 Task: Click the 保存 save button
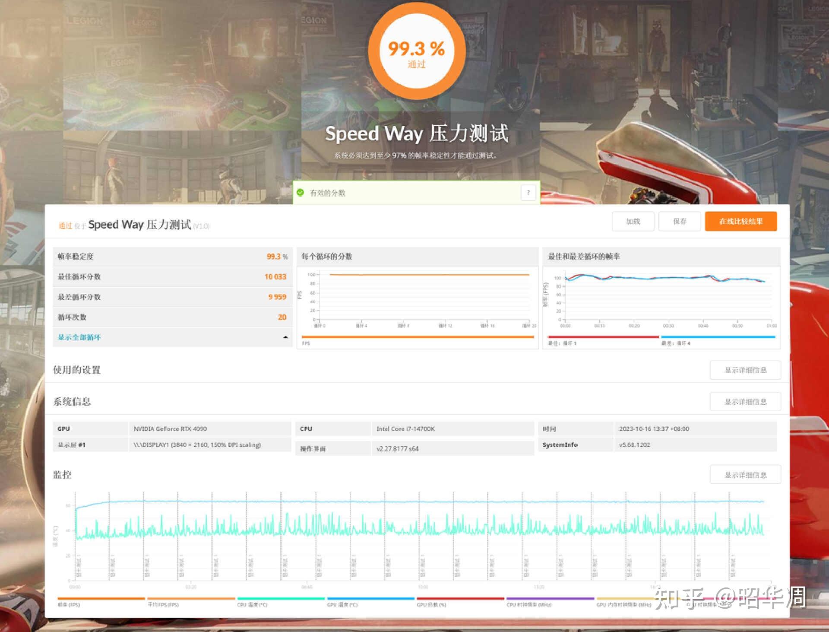679,221
